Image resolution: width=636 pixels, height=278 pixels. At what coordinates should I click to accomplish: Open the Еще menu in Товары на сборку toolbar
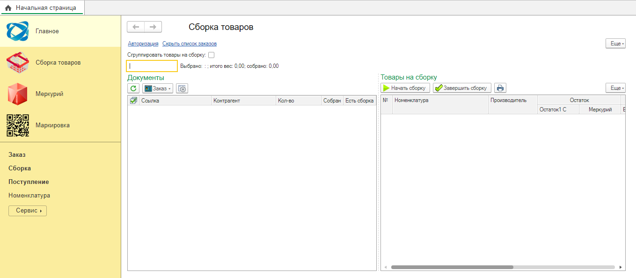pos(615,88)
